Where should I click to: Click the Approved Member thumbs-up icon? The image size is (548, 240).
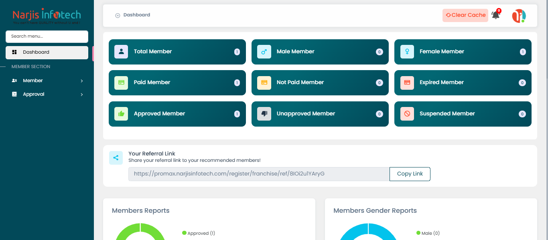(x=121, y=114)
